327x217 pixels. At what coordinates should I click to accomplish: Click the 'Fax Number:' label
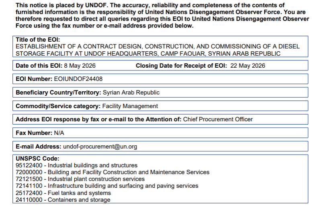[x=34, y=133]
